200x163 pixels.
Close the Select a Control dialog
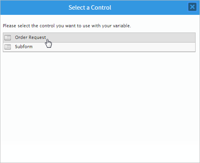coord(192,7)
